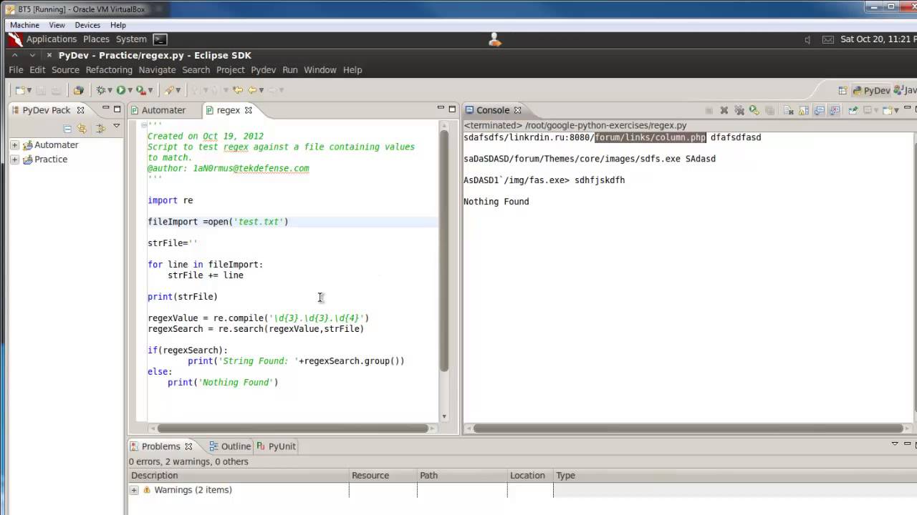This screenshot has width=917, height=515.
Task: Click the Console relaunch icon with green circle
Action: click(754, 110)
